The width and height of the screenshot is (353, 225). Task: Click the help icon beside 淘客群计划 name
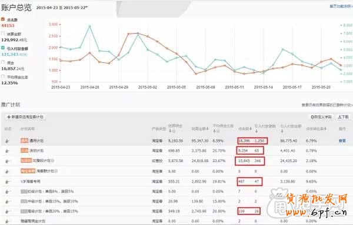(x=56, y=171)
